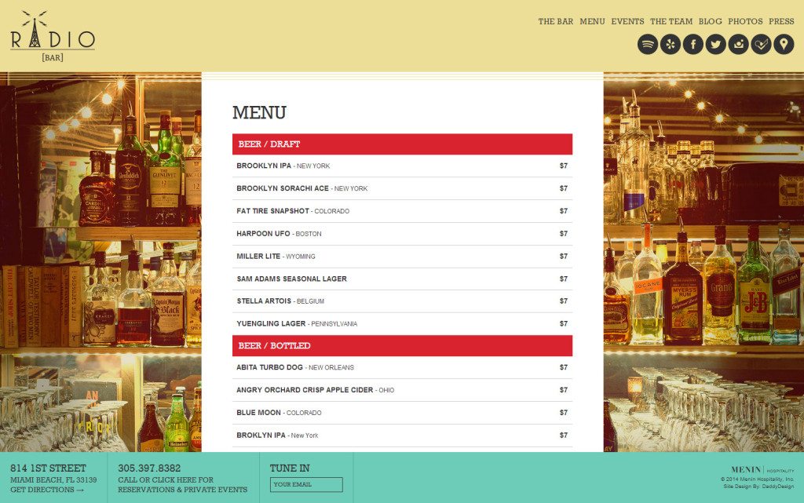Click the Foursquare check-in icon
804x503 pixels.
[759, 44]
